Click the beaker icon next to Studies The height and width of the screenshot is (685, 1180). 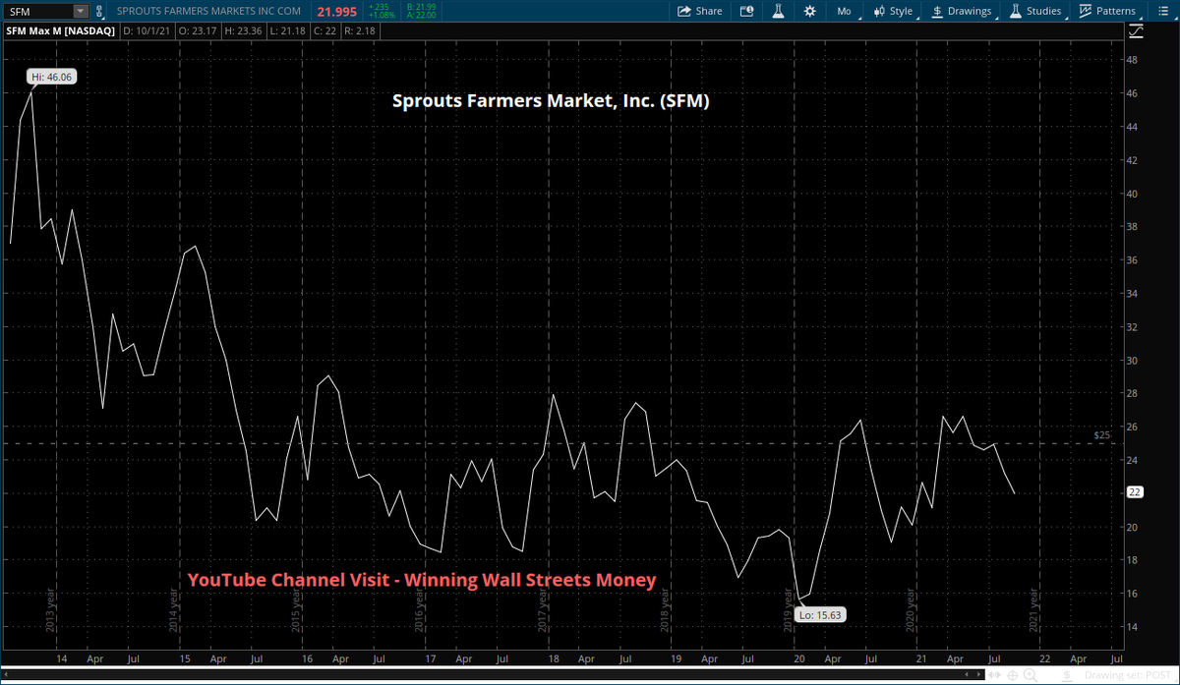pyautogui.click(x=1016, y=11)
